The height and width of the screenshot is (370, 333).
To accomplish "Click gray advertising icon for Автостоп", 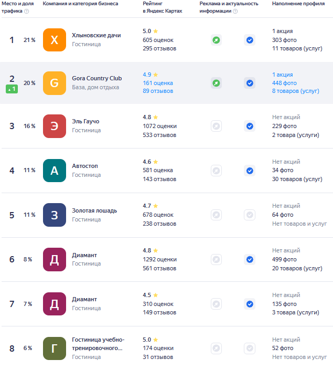I will [x=216, y=171].
